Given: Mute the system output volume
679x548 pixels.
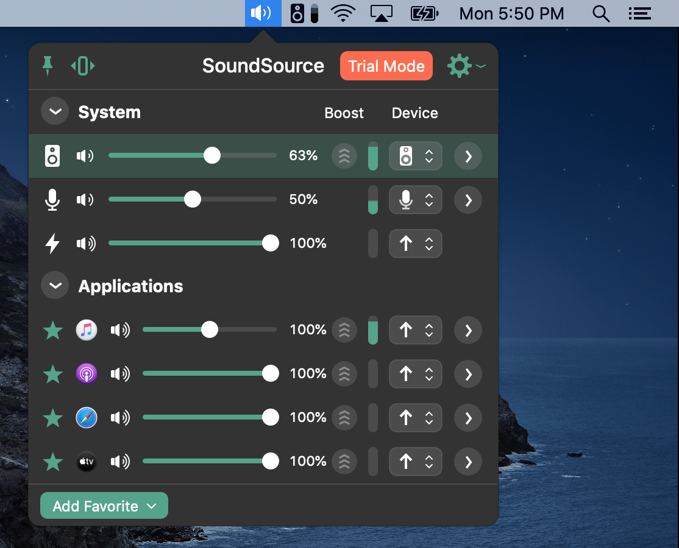Looking at the screenshot, I should tap(85, 156).
